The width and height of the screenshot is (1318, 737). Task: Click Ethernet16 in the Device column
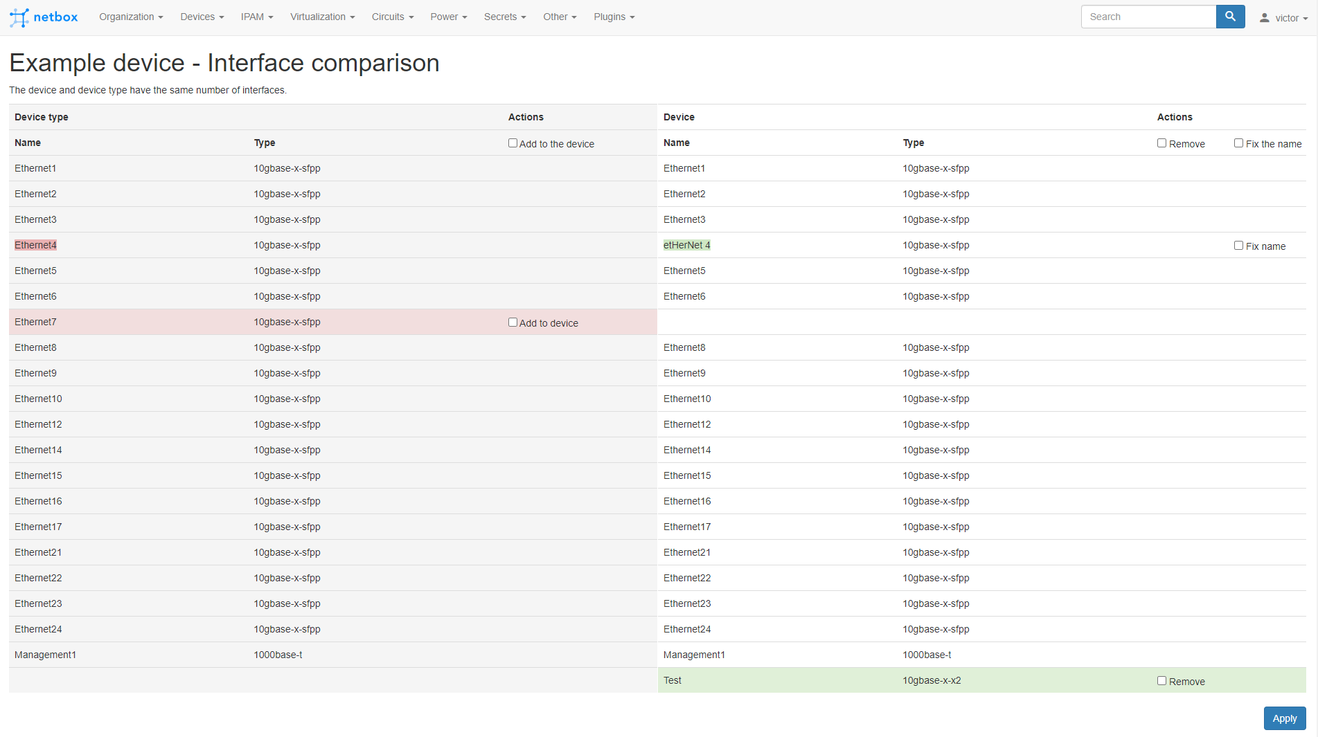pyautogui.click(x=687, y=501)
